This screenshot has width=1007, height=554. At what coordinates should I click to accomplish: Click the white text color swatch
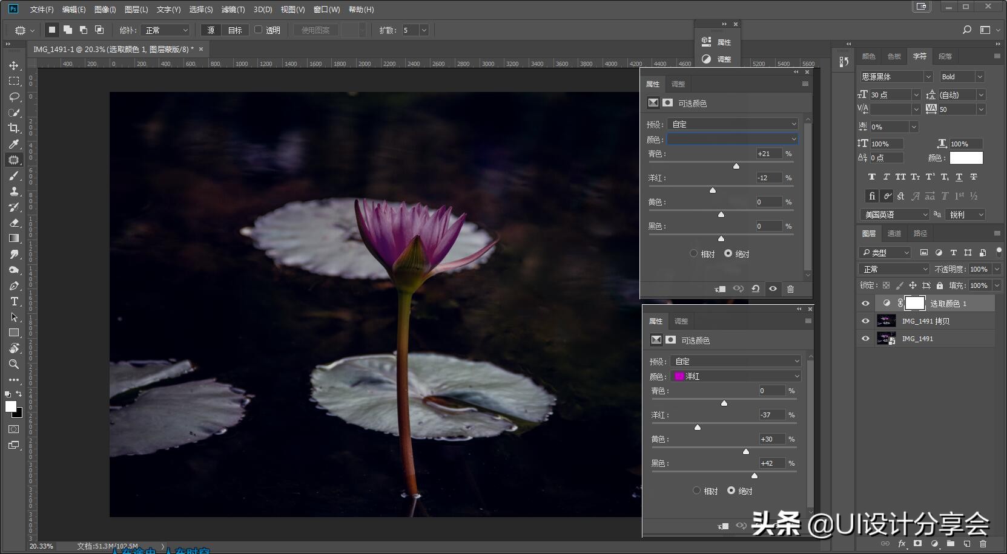(x=966, y=158)
